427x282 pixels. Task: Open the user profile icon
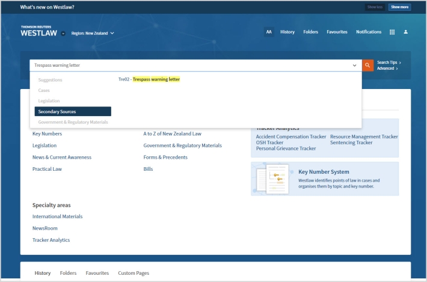click(x=405, y=32)
